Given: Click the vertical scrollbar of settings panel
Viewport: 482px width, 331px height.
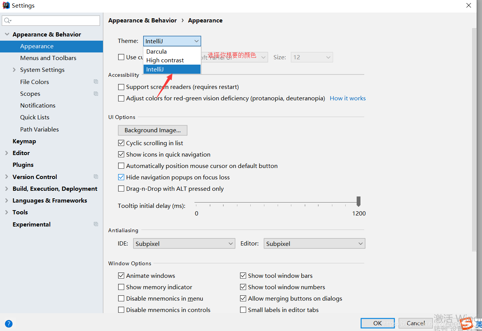Looking at the screenshot, I should (474, 139).
